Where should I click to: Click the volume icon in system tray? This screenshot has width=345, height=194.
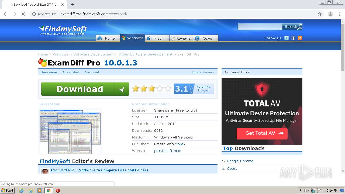[x=306, y=190]
